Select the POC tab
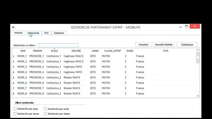This screenshot has height=119, width=212. pyautogui.click(x=46, y=33)
